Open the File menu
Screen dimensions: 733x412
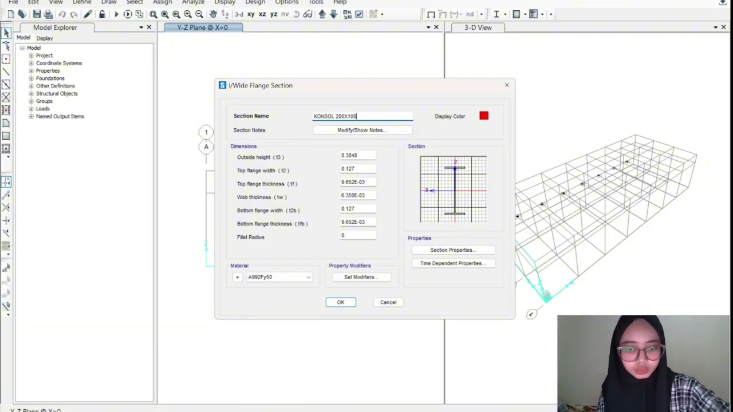[13, 2]
